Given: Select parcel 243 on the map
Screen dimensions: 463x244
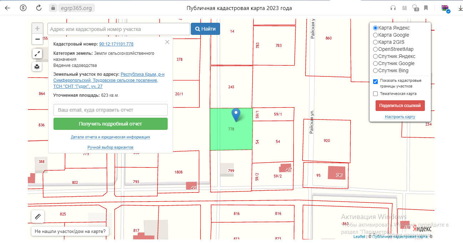Looking at the screenshot, I should [x=231, y=87].
